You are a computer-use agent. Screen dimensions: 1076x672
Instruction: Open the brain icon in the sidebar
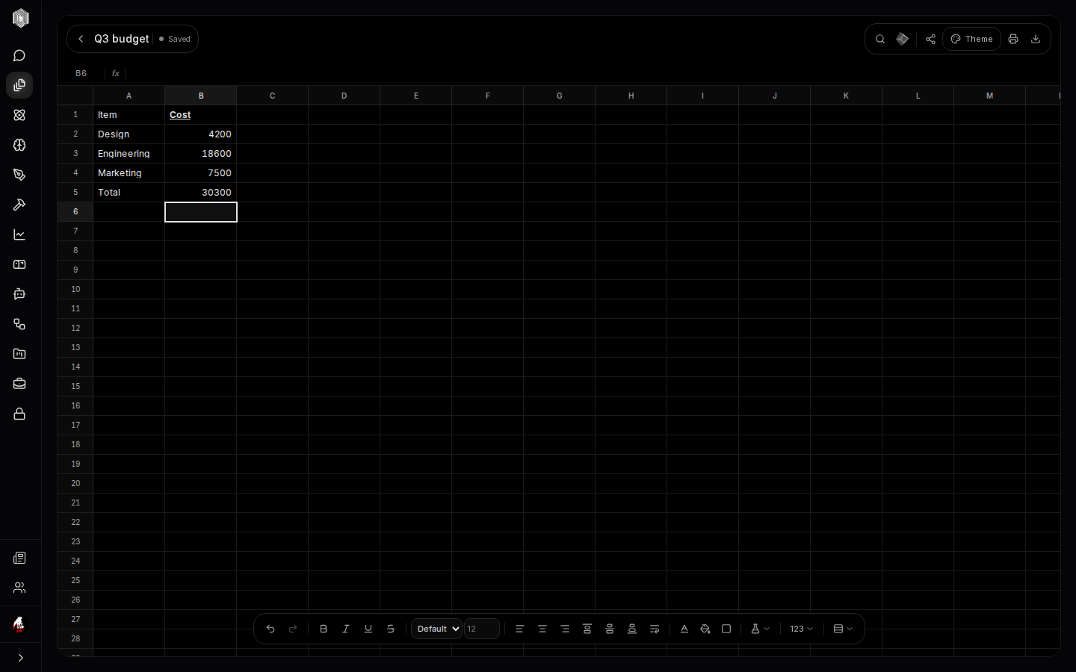[x=20, y=146]
